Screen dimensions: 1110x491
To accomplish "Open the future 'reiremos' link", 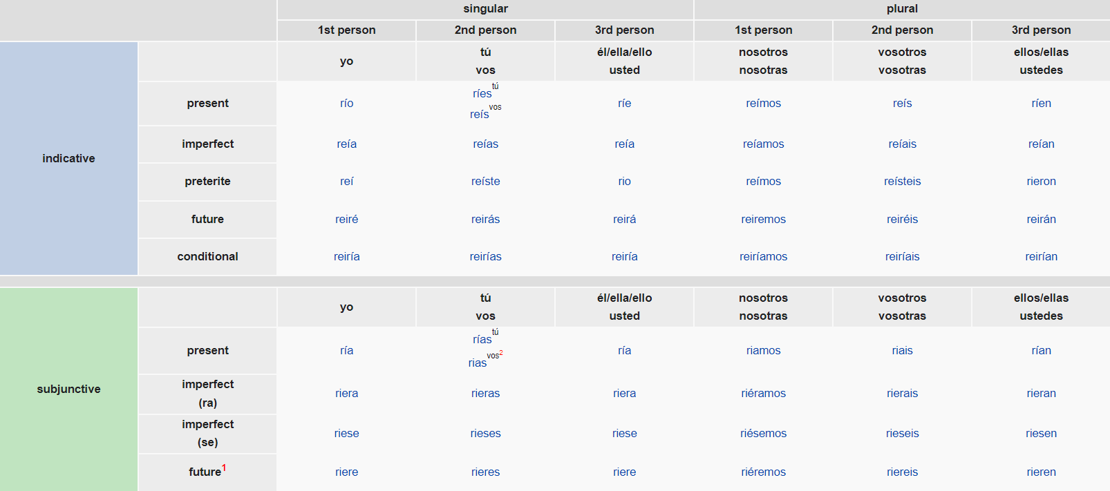I will 763,220.
